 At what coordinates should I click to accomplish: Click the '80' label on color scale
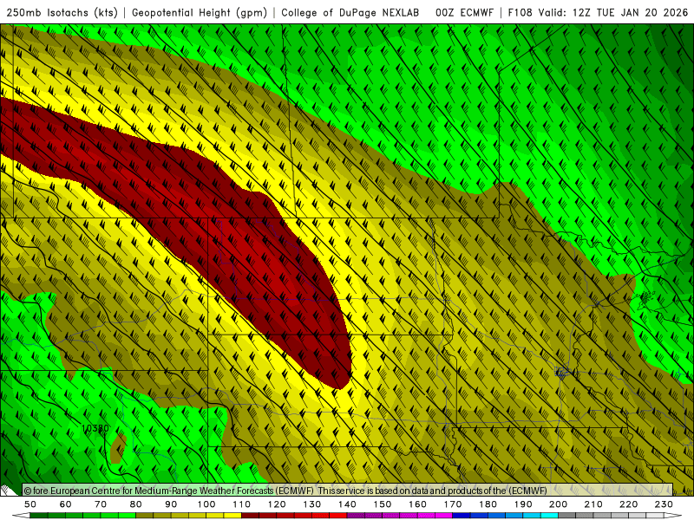(x=136, y=504)
